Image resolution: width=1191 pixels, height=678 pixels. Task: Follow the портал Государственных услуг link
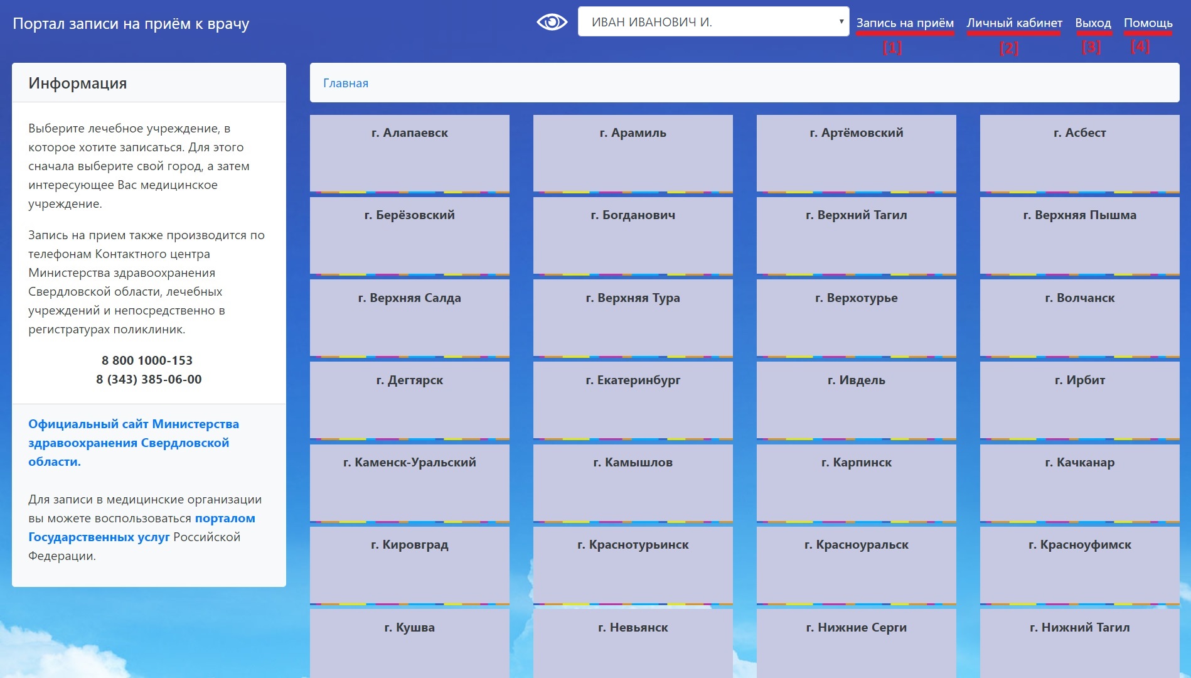141,527
